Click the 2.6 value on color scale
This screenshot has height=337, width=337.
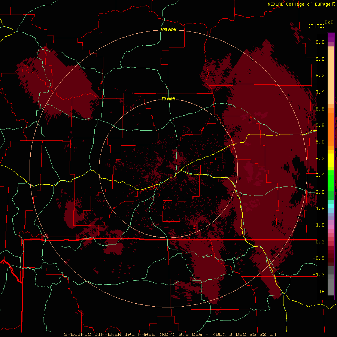point(320,192)
